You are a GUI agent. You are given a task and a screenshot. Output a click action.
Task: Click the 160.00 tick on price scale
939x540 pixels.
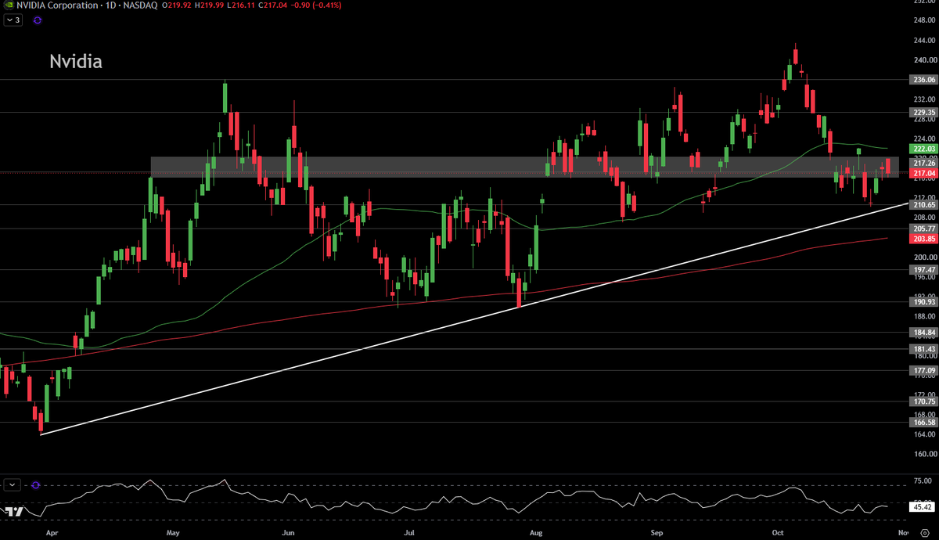923,454
